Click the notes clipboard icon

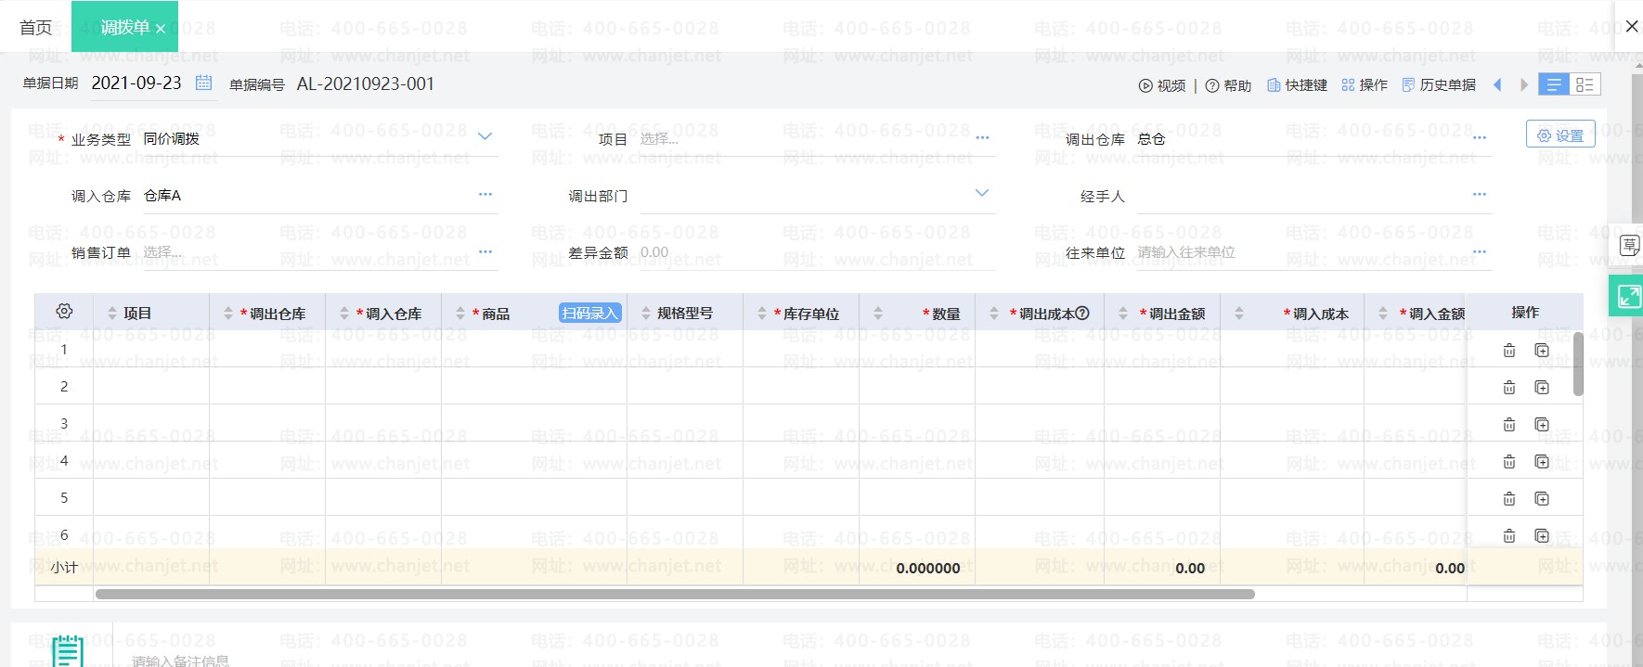point(67,650)
